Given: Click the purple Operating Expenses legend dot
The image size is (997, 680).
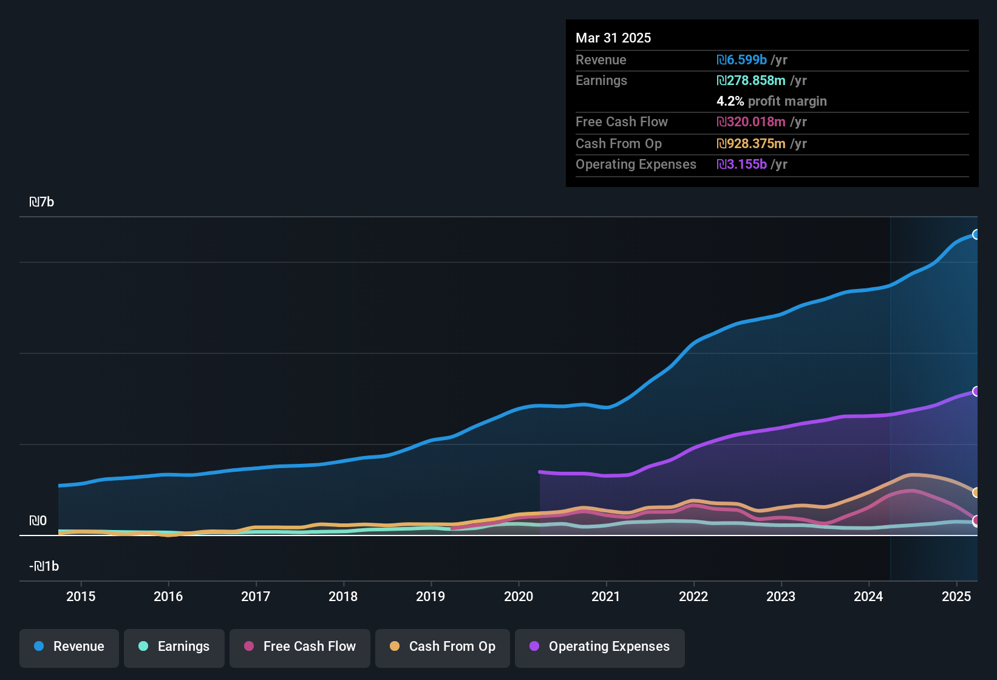Looking at the screenshot, I should tap(534, 647).
